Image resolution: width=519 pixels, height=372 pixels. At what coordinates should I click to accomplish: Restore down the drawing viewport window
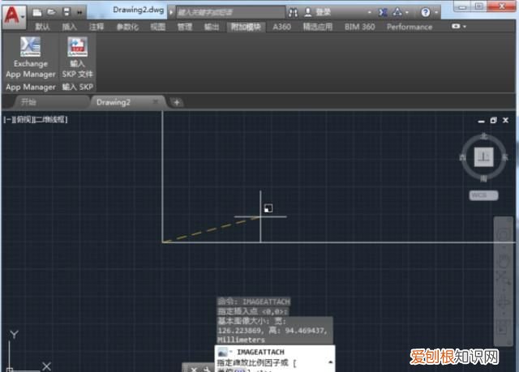[493, 121]
